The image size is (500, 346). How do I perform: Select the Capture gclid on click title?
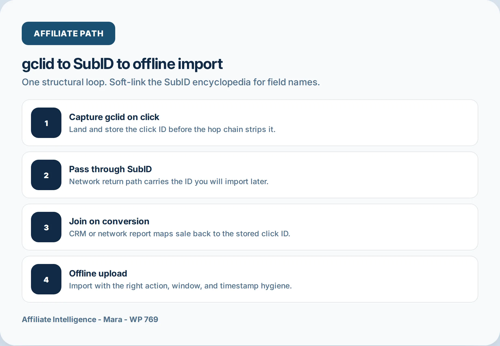[114, 117]
